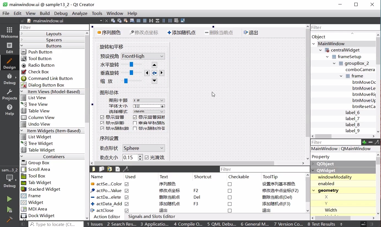Toggle Used checkbox for actDa...elete
Viewport: 381px width, 227px height.
(x=127, y=197)
